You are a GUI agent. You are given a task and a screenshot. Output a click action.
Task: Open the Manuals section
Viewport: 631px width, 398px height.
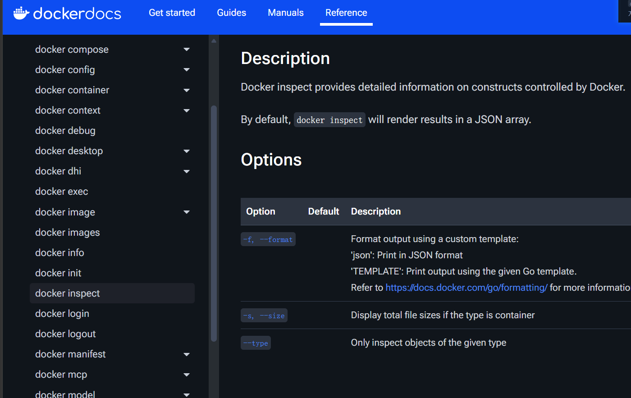(x=286, y=13)
